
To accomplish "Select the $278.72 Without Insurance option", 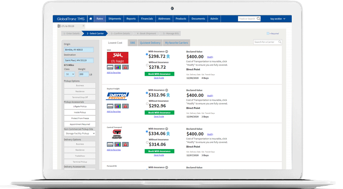I will (147, 65).
